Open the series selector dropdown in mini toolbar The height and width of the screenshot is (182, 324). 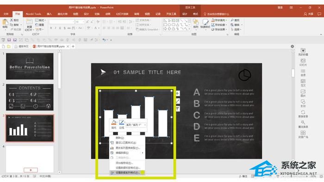point(136,125)
